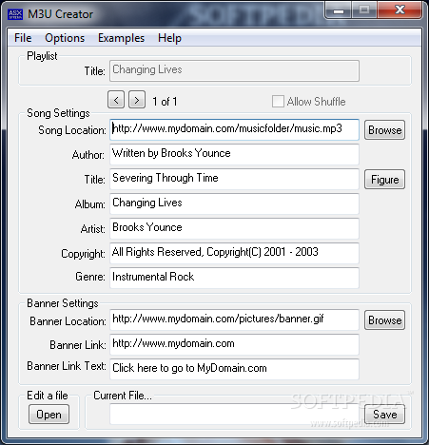Click the Current File path box
429x445 pixels.
click(234, 415)
